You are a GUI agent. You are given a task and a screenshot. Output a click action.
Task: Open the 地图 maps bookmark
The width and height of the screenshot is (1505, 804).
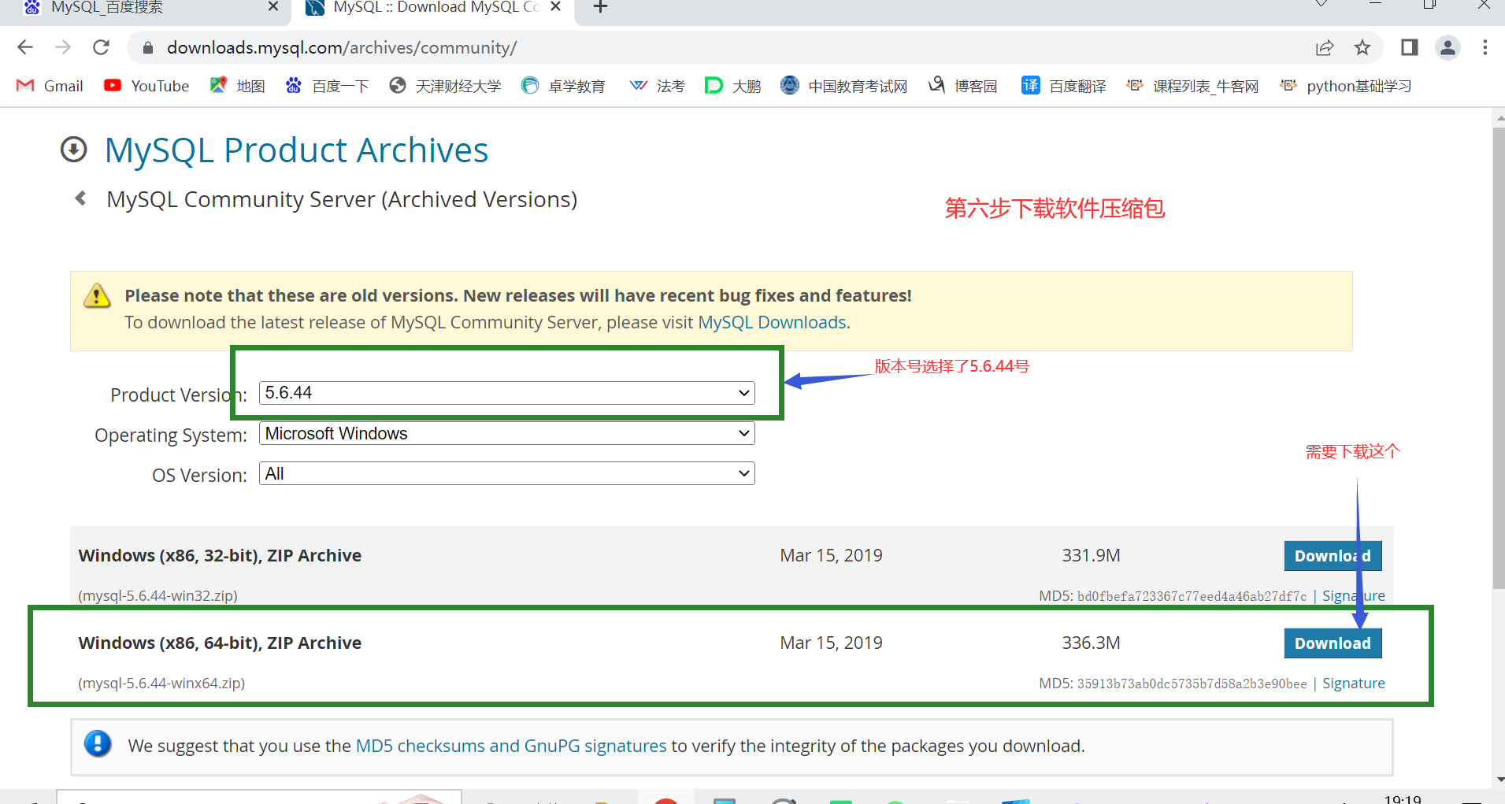click(238, 86)
